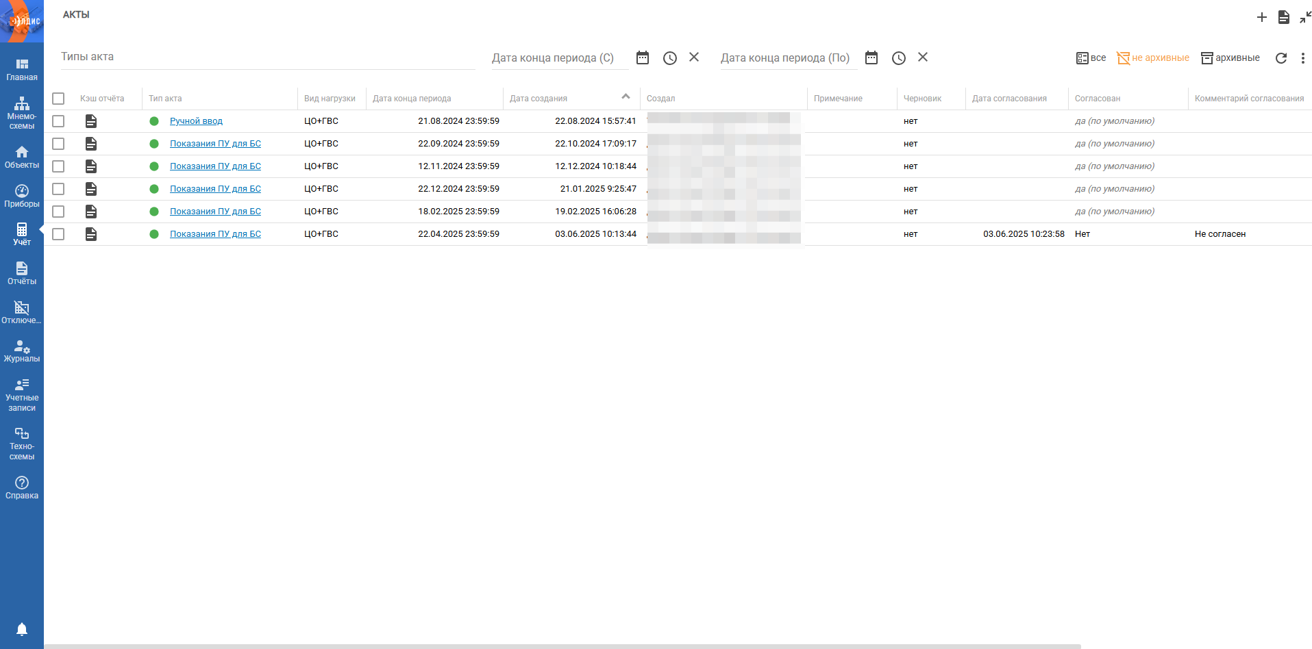Viewport: 1312px width, 649px height.
Task: Click the plus icon to add act
Action: 1261,17
